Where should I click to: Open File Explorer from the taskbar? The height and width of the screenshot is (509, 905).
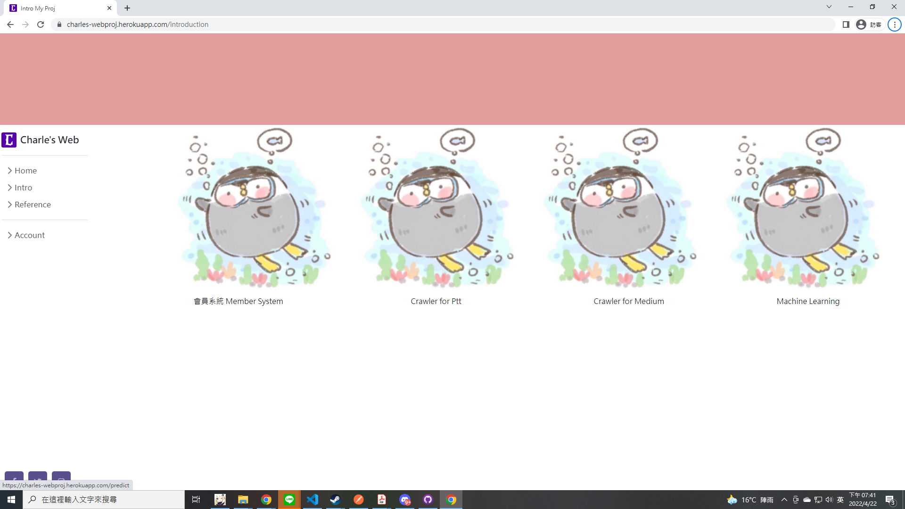(x=243, y=500)
